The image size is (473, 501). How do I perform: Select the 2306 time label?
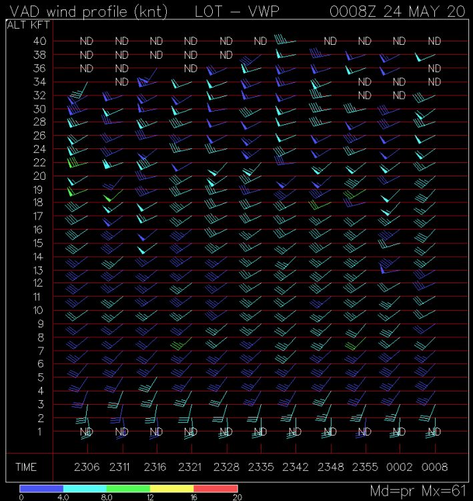(85, 467)
